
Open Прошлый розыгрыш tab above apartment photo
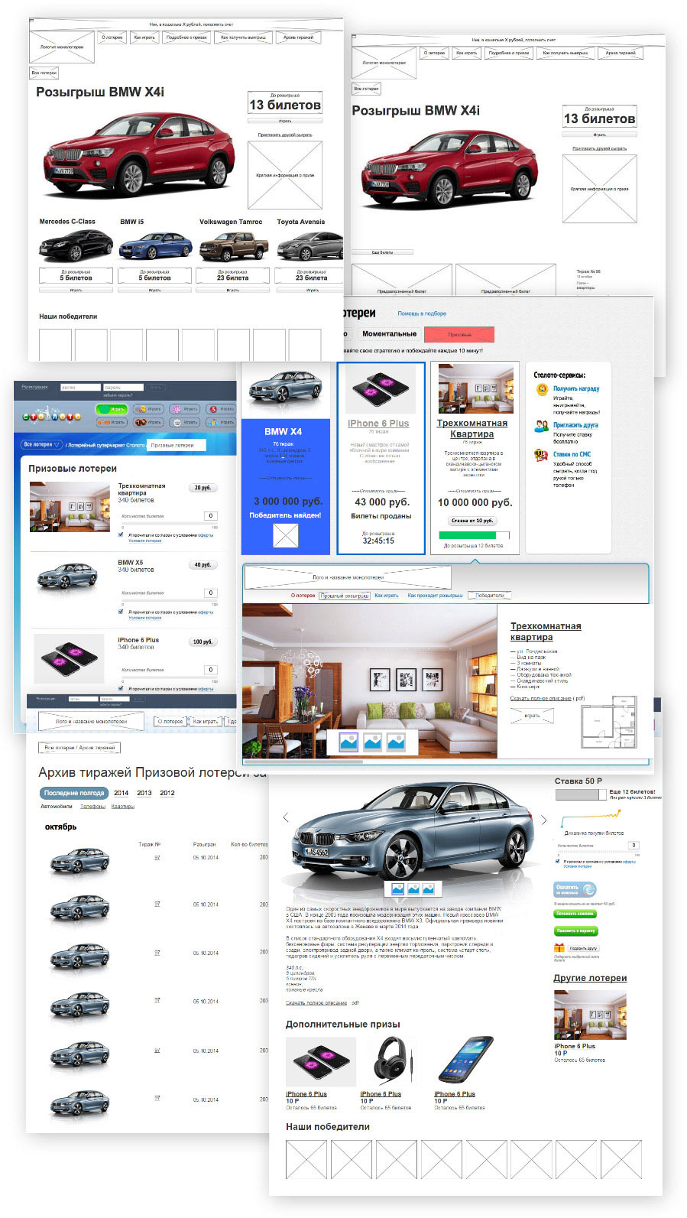[x=345, y=596]
